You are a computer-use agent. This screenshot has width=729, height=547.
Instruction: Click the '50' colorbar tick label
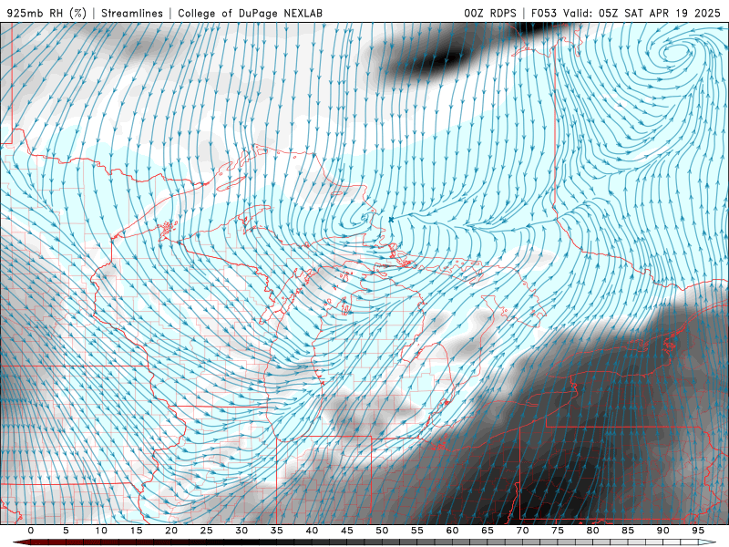click(382, 531)
